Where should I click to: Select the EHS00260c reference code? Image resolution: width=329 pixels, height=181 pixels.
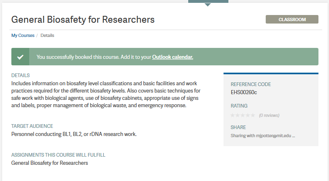click(x=244, y=93)
